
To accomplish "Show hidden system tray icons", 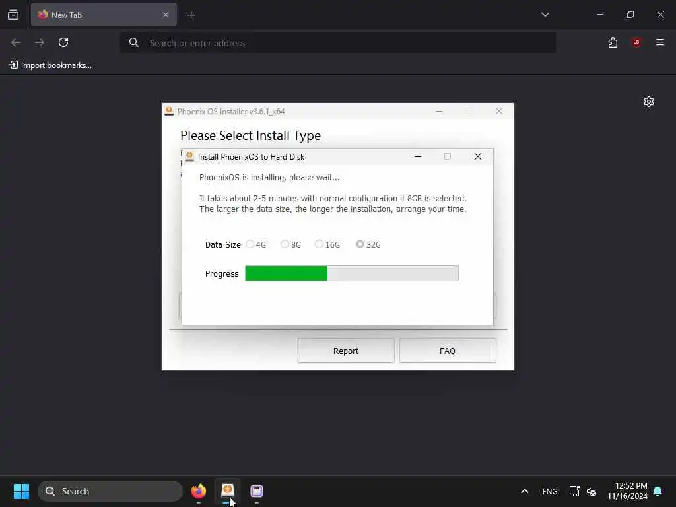I will 525,491.
